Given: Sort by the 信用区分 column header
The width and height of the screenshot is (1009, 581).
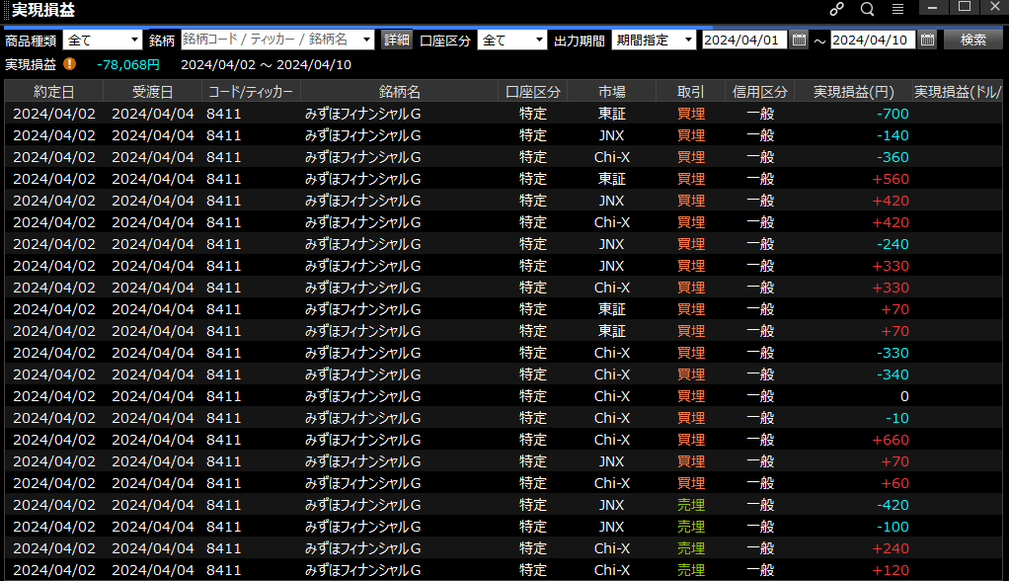Looking at the screenshot, I should (x=760, y=92).
